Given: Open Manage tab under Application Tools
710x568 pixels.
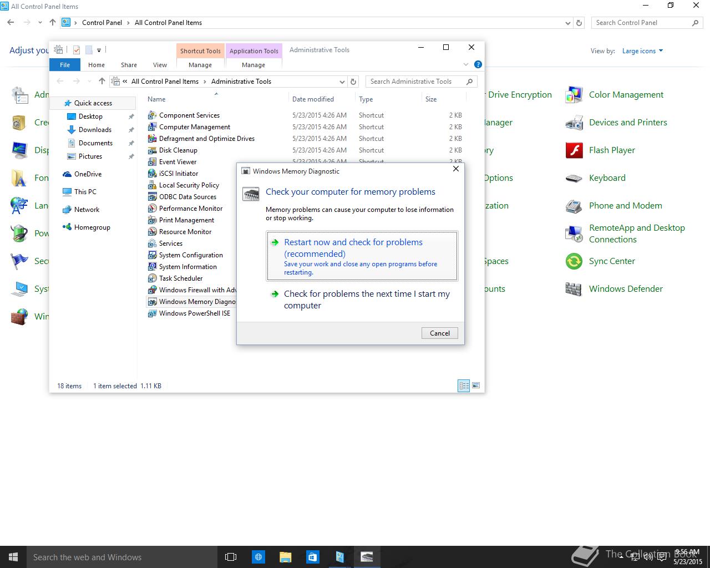Looking at the screenshot, I should click(253, 65).
